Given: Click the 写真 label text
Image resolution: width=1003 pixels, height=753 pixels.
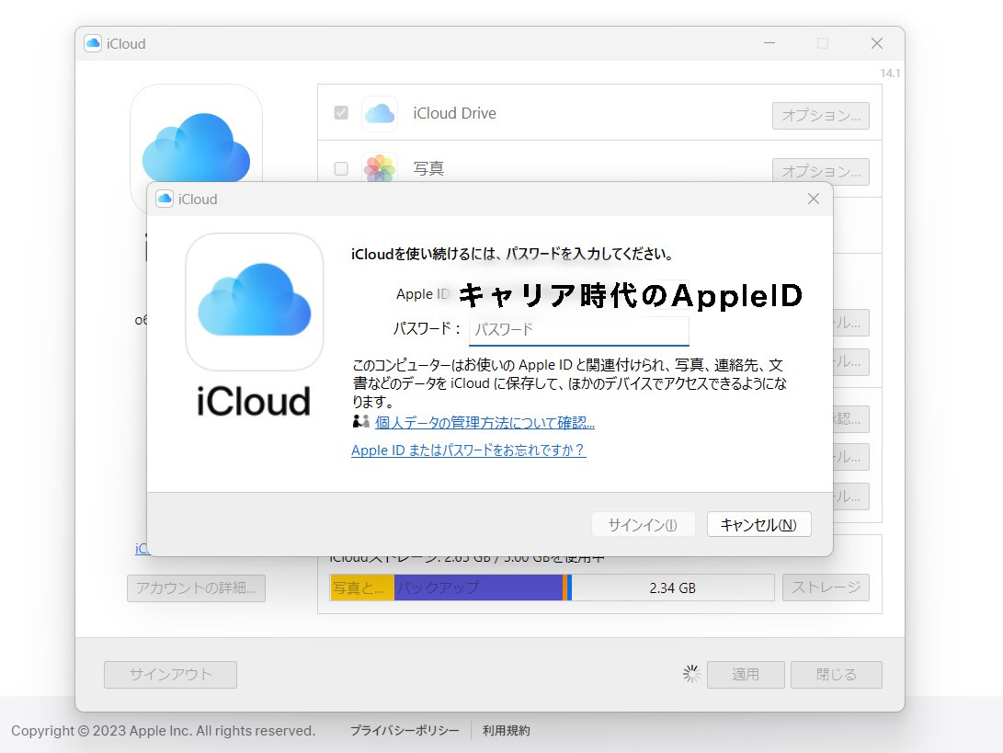Looking at the screenshot, I should click(x=428, y=168).
